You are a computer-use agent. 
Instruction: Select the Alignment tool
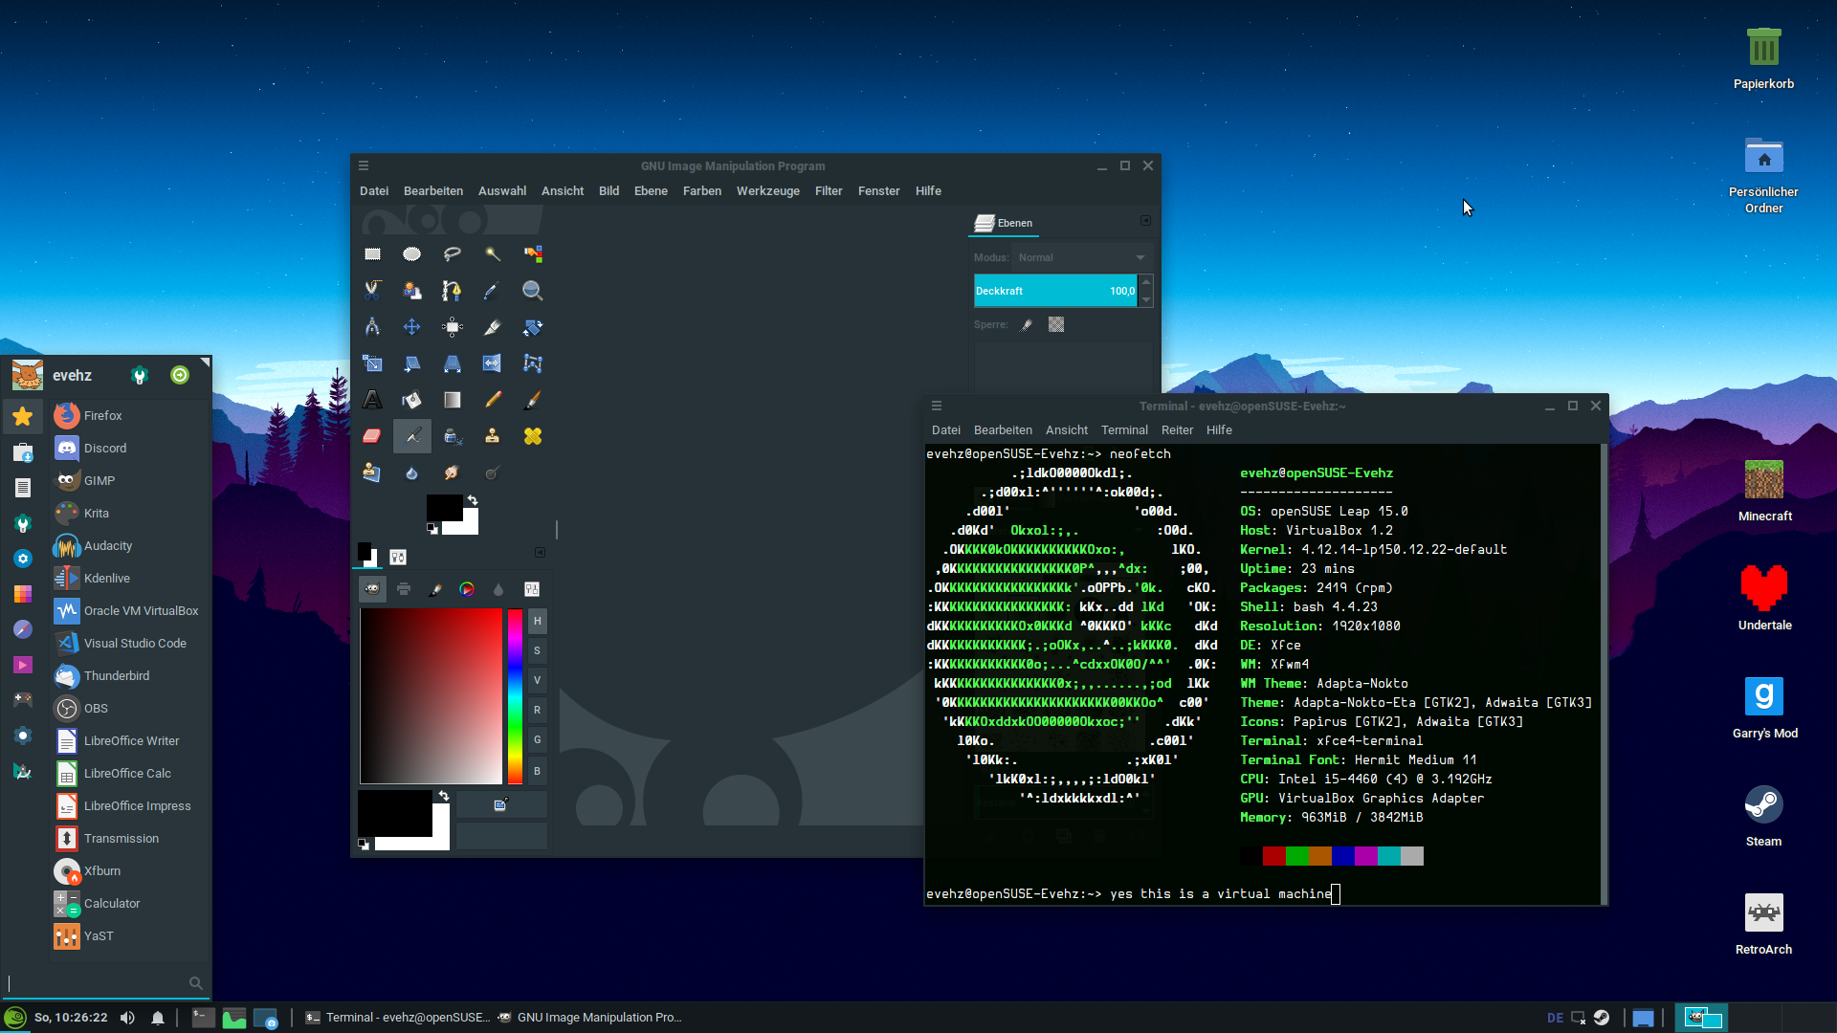coord(453,327)
